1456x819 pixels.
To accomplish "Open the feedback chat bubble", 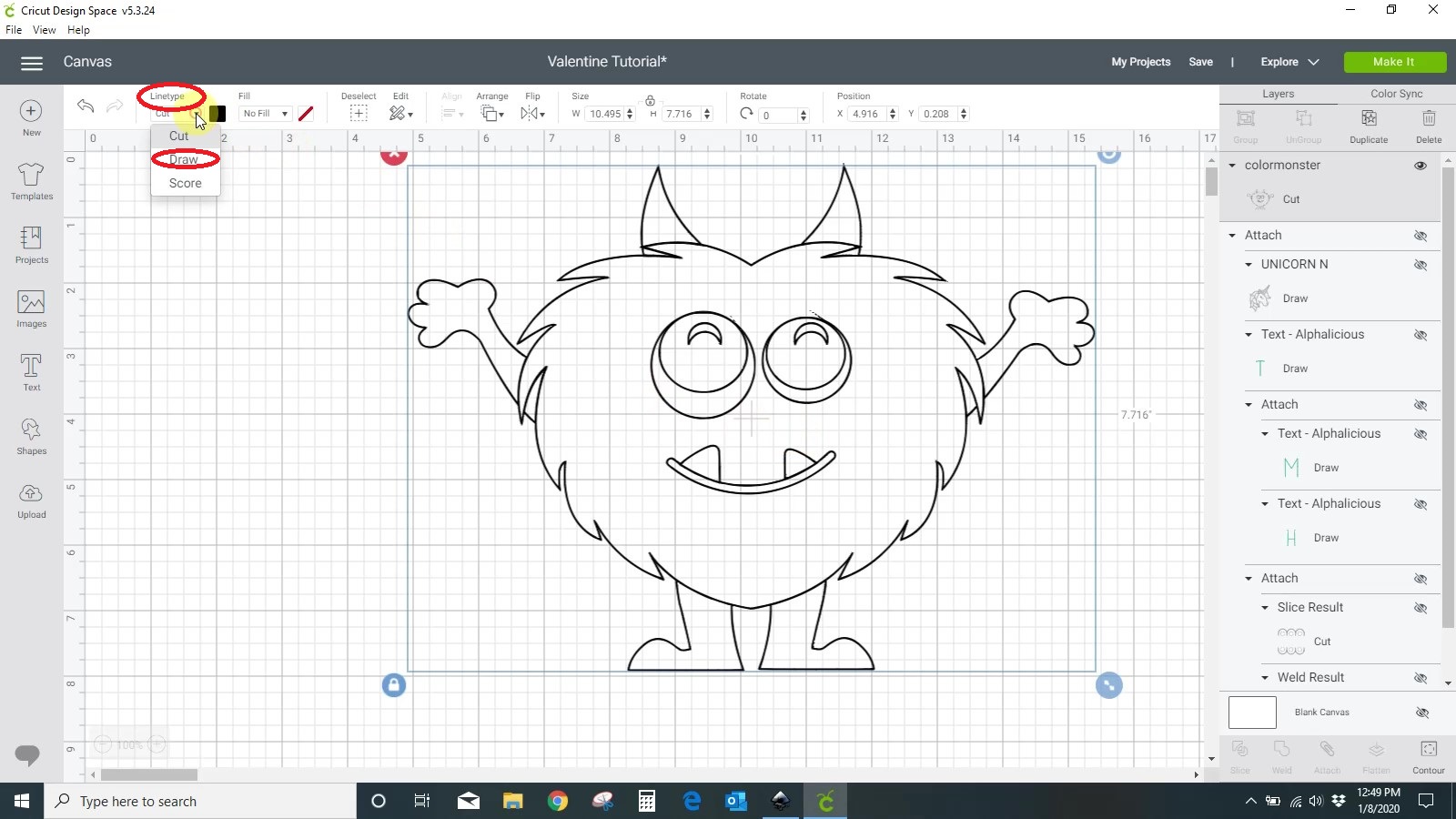I will 27,755.
